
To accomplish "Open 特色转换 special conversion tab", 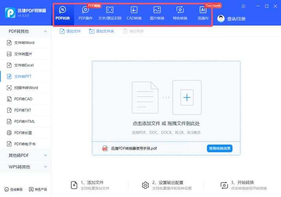I will 180,14.
